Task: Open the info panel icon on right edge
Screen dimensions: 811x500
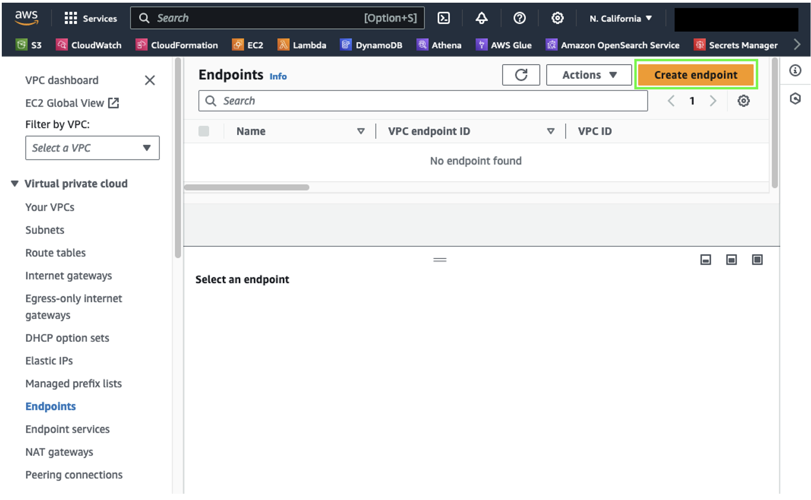Action: 795,70
